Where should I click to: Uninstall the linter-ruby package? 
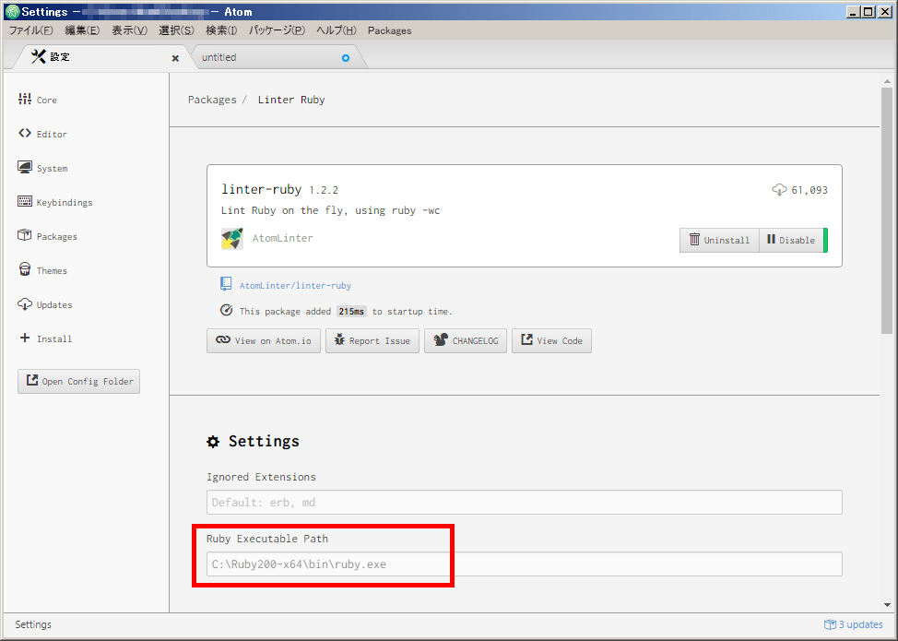tap(719, 240)
